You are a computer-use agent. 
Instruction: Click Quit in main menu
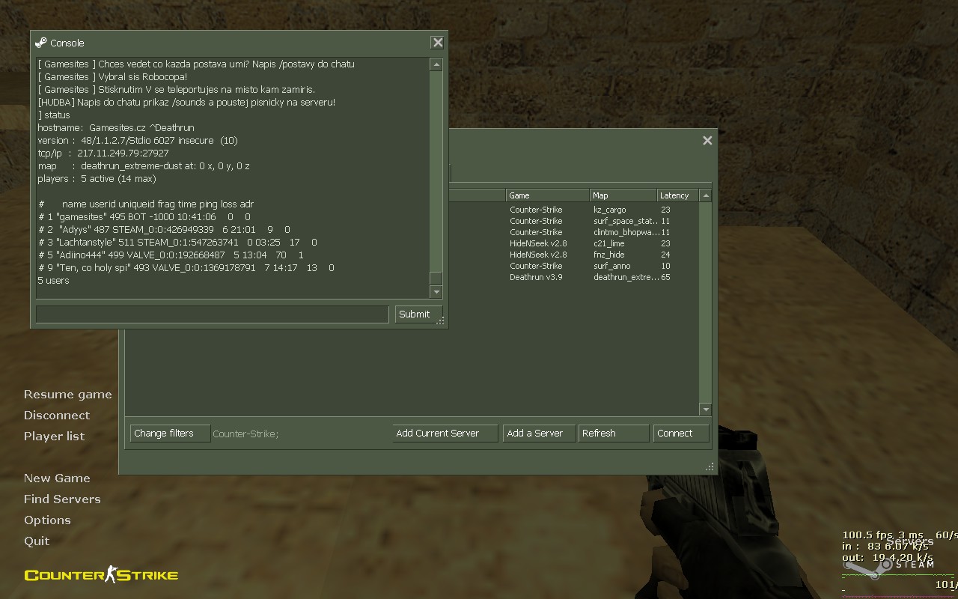pos(37,541)
